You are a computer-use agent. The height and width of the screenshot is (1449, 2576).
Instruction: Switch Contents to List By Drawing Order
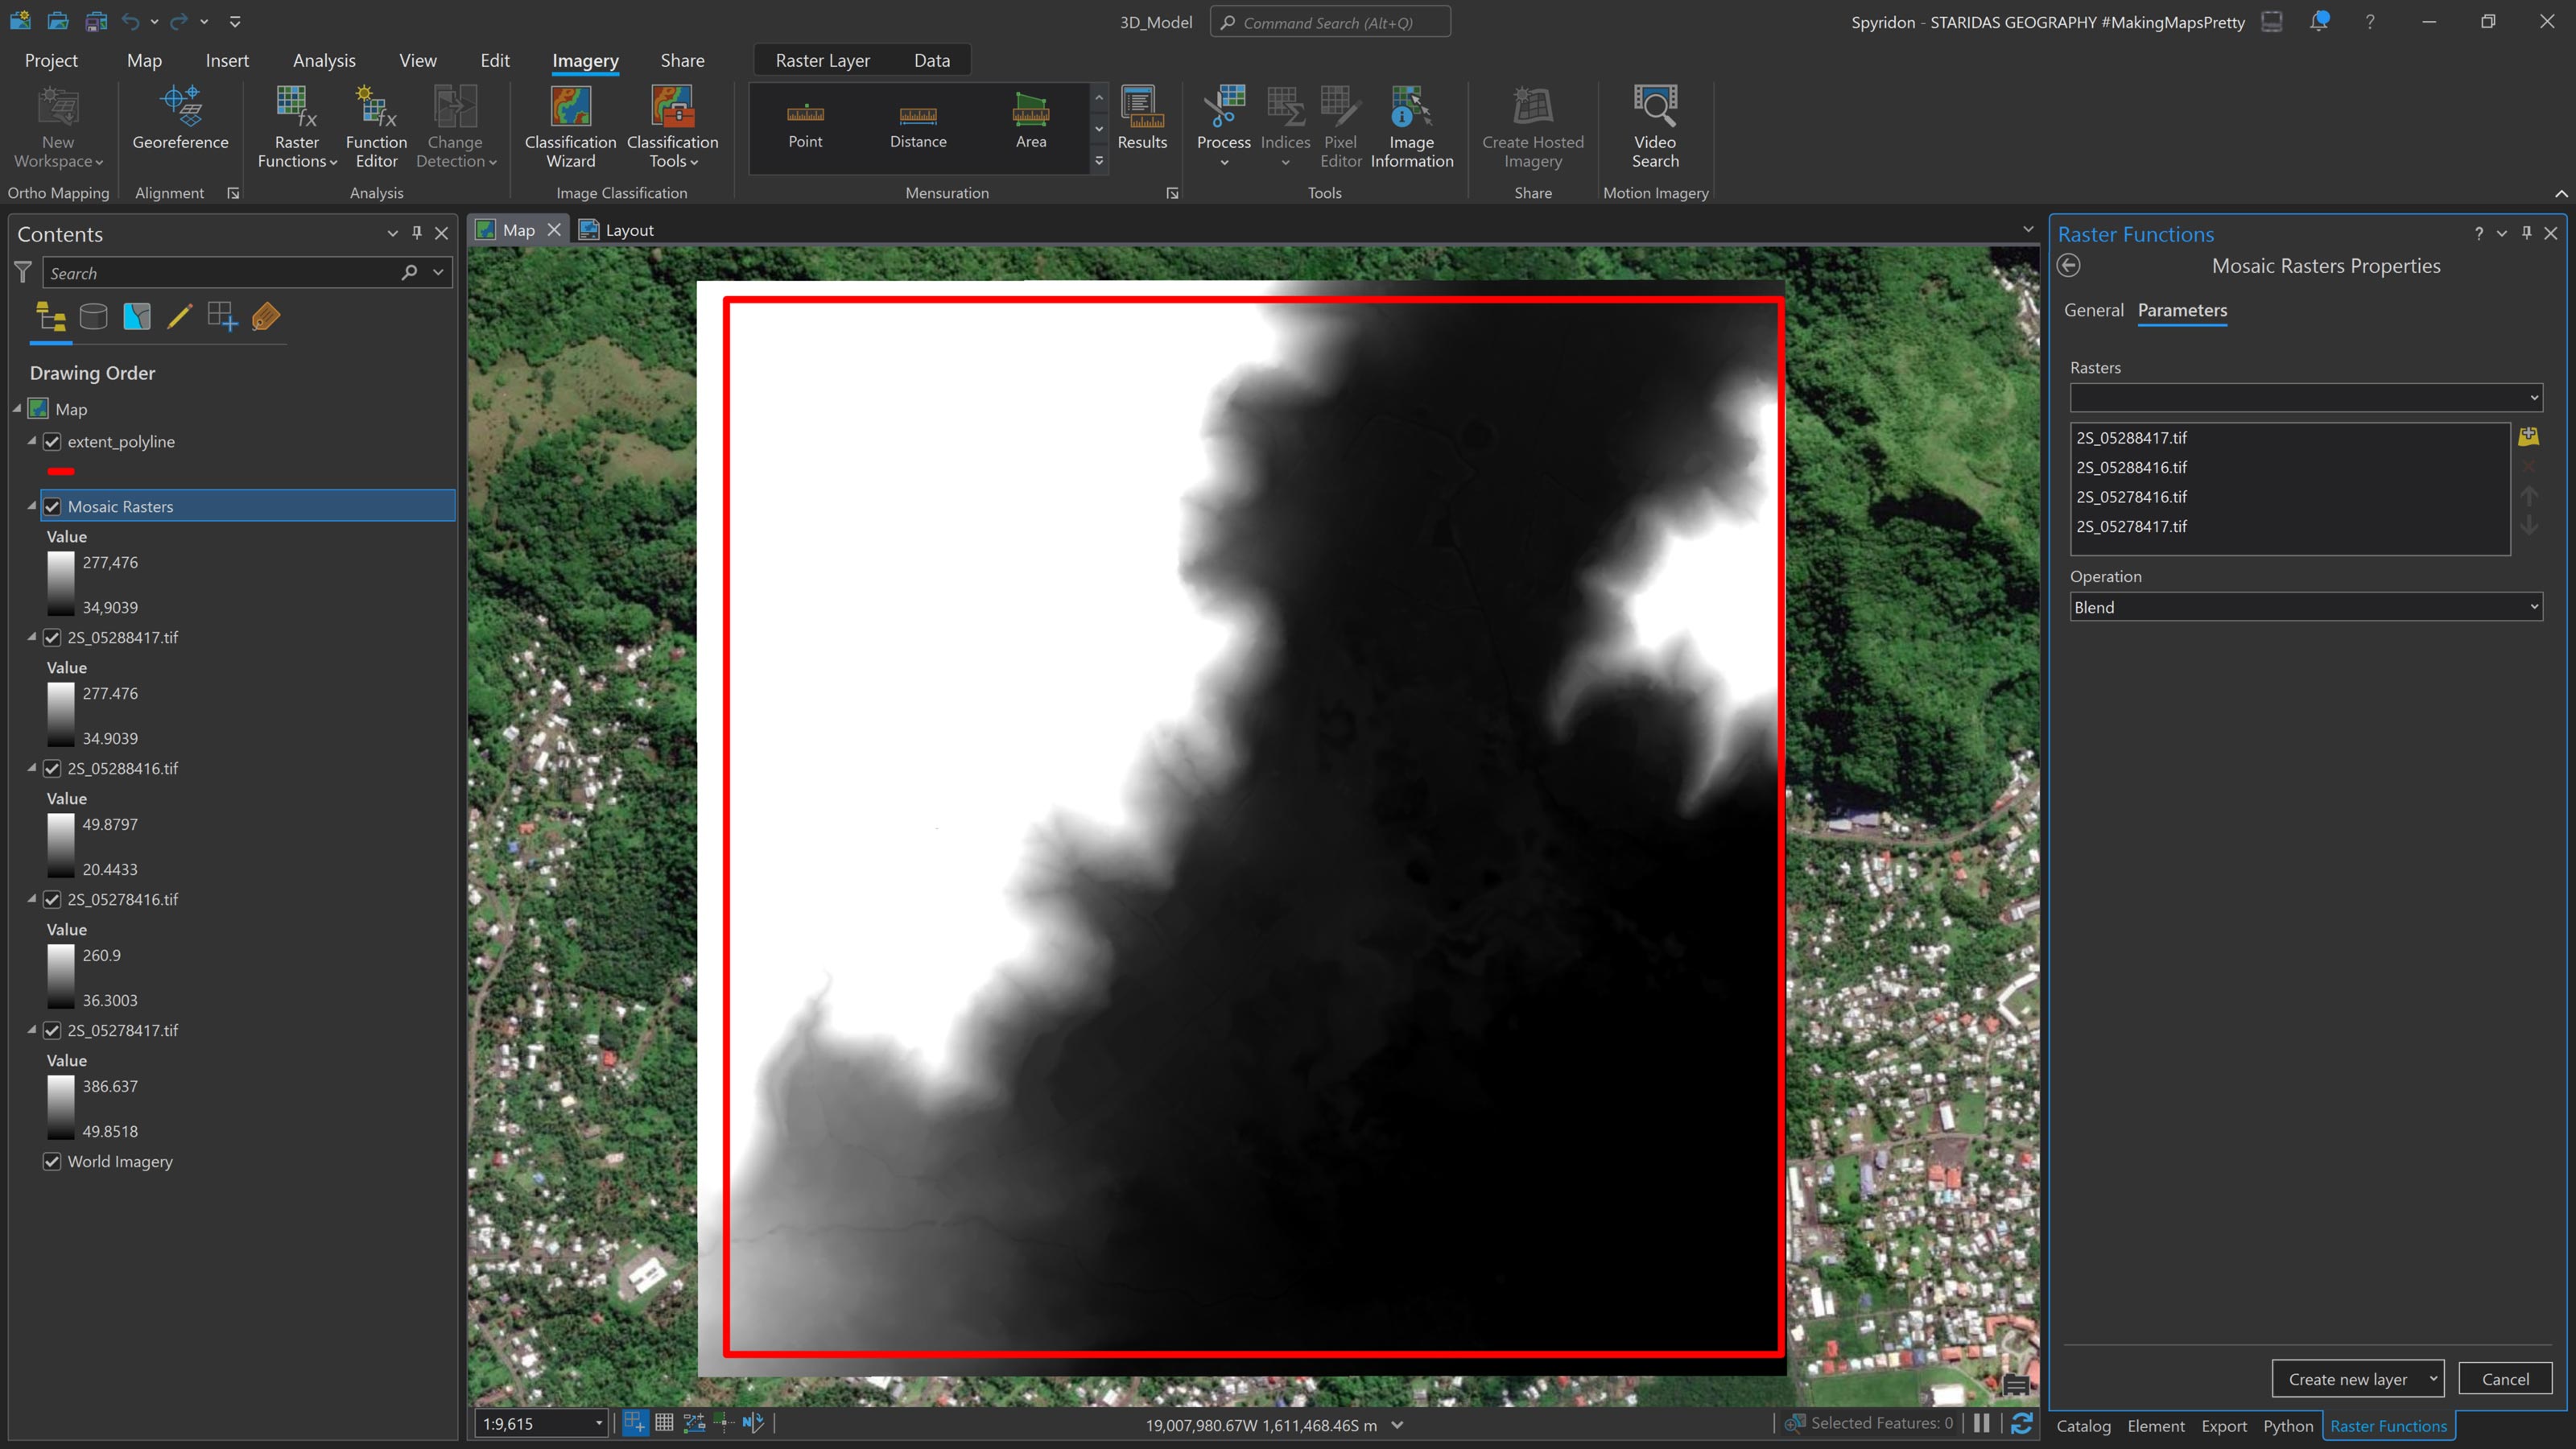tap(51, 318)
